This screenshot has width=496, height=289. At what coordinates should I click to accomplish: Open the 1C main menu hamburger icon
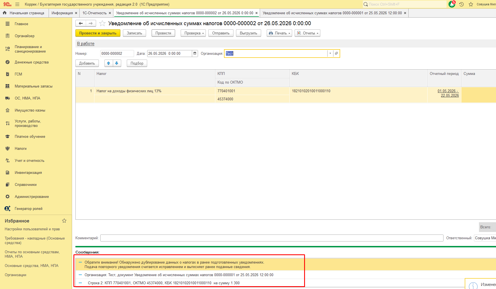(x=17, y=4)
